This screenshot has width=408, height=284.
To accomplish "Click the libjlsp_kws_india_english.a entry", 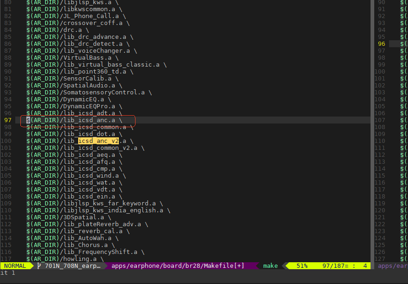I will pyautogui.click(x=99, y=210).
